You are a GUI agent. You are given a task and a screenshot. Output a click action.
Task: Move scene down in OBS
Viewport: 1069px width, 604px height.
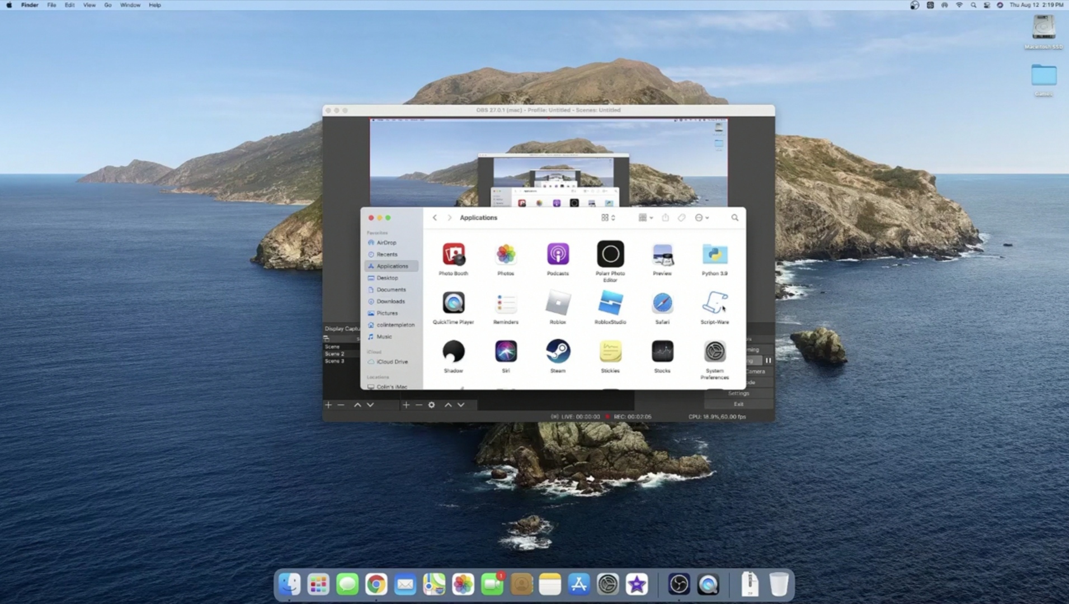pos(370,405)
